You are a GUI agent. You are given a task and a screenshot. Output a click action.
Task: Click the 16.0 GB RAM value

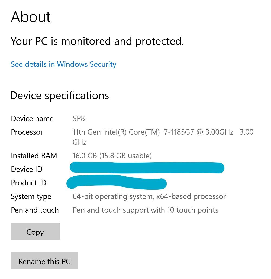(112, 156)
